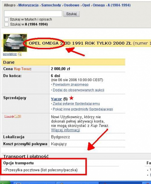The height and width of the screenshot is (184, 151).
Task: Click the powiększ enlarge link
Action: (10, 54)
